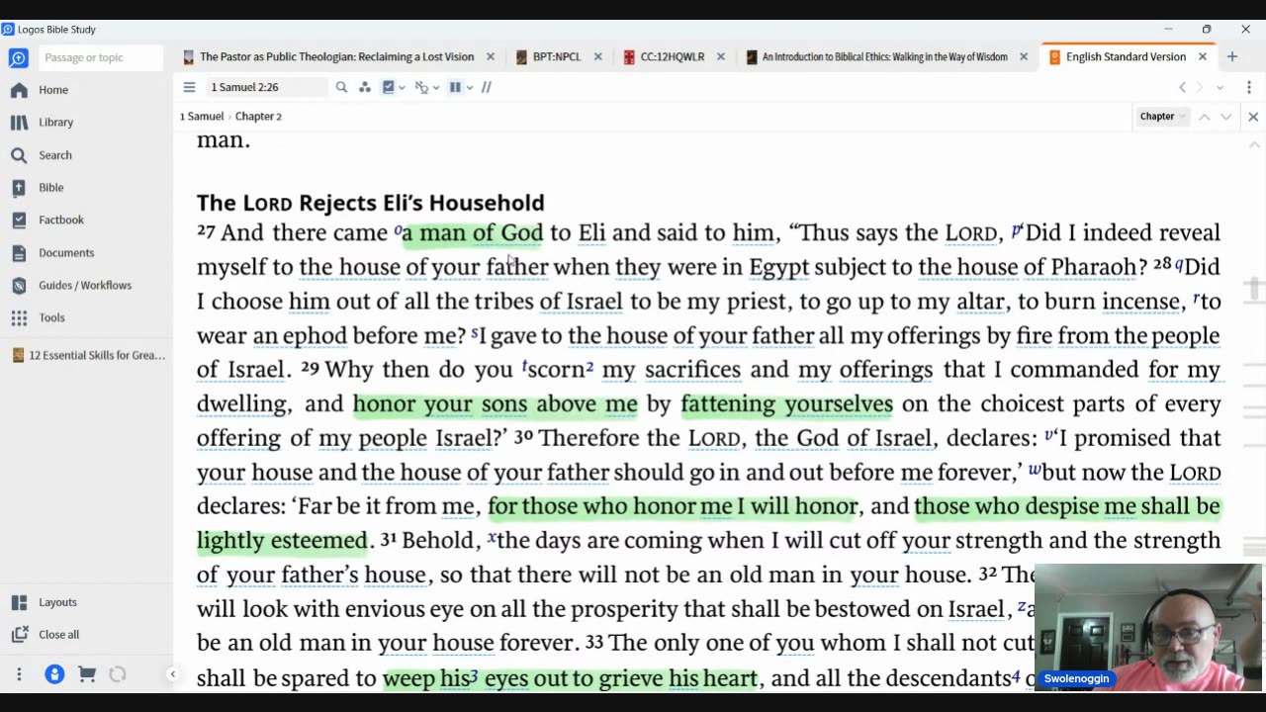Select the English Standard Version tab
The height and width of the screenshot is (712, 1266).
(x=1126, y=57)
